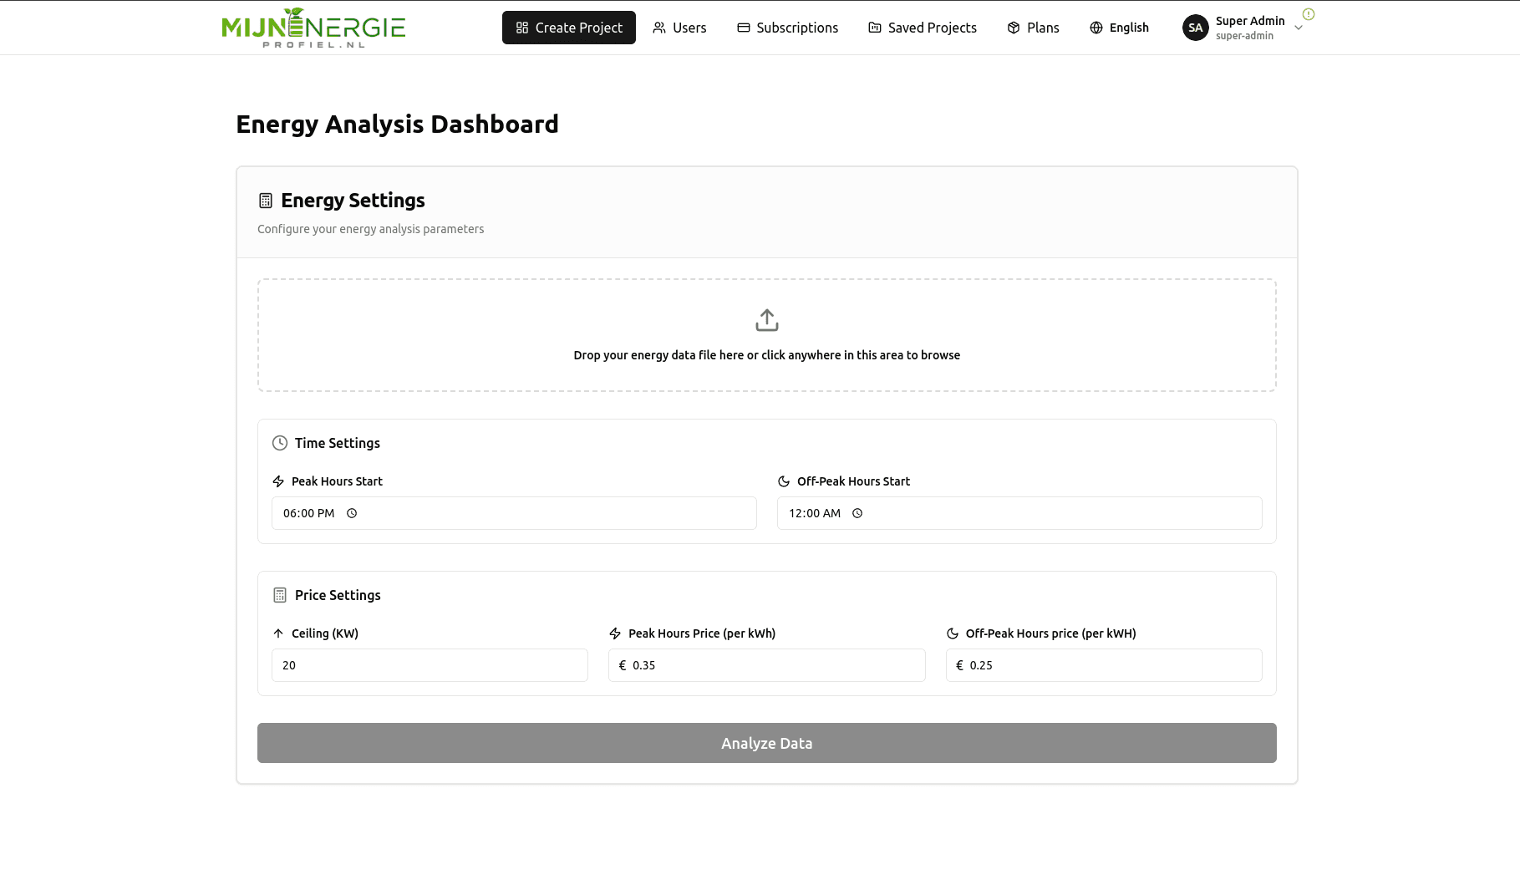Screen dimensions: 1520x875
Task: Click the SA avatar circle
Action: tap(1196, 28)
